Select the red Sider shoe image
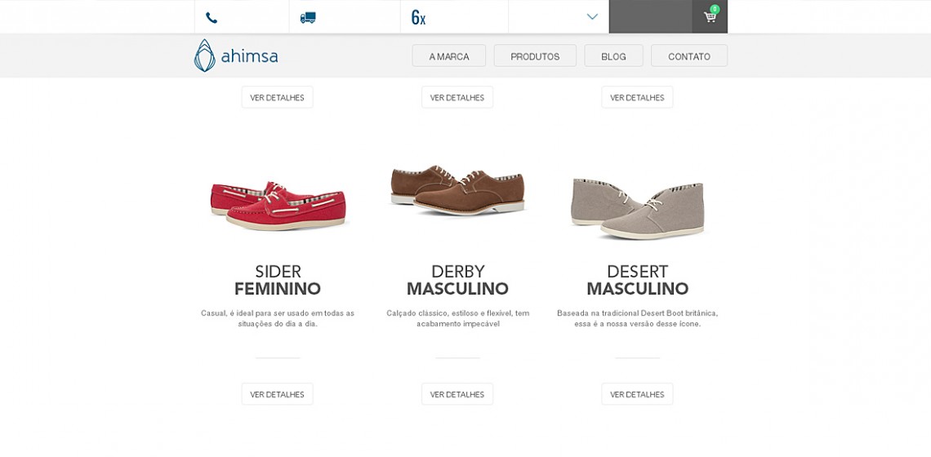This screenshot has height=457, width=931. click(278, 206)
